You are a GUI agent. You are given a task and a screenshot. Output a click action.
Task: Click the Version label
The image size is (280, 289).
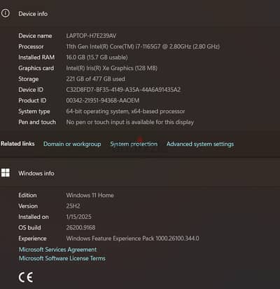click(x=28, y=206)
